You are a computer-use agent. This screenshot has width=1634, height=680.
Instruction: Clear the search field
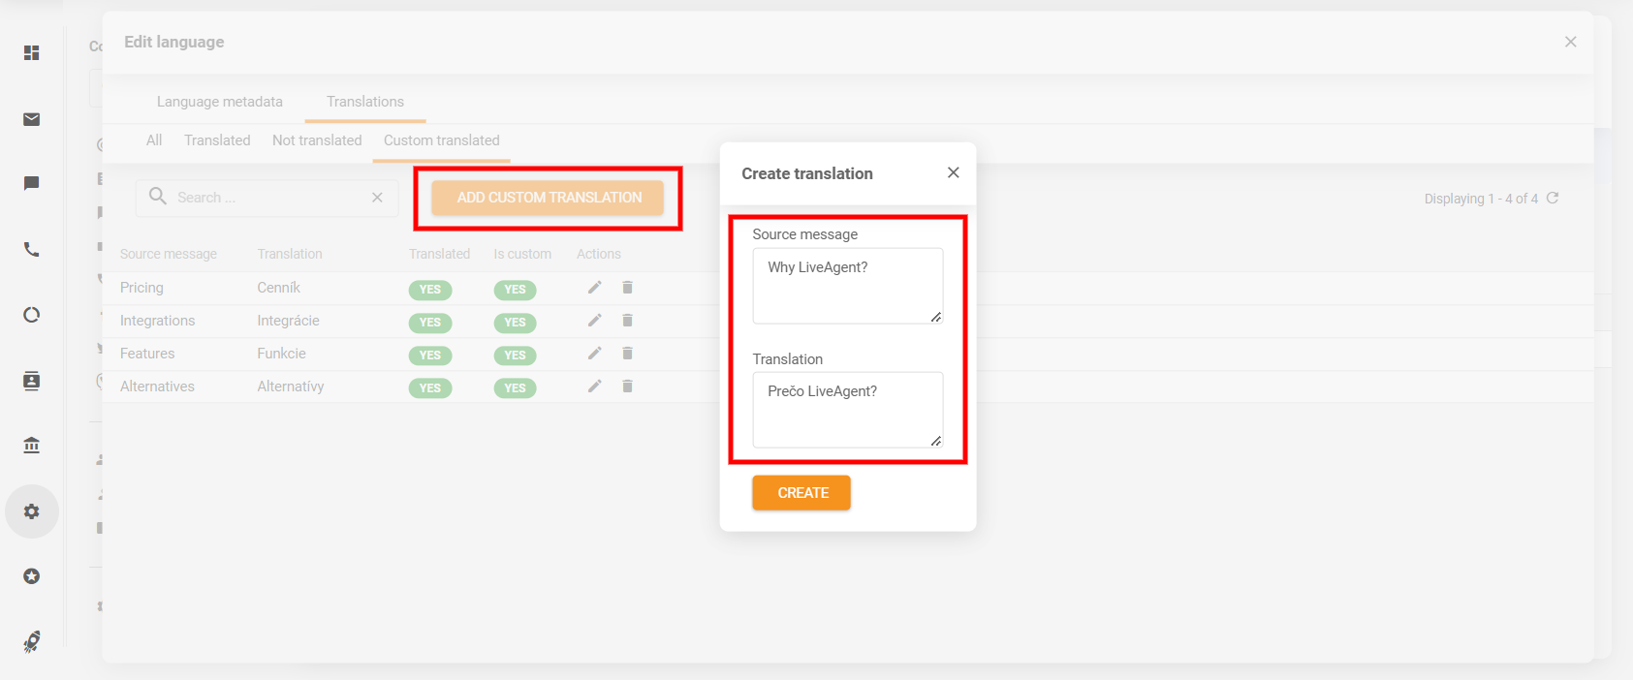point(377,198)
